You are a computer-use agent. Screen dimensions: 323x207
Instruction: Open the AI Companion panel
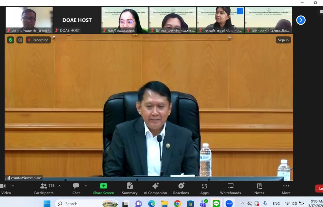155,189
